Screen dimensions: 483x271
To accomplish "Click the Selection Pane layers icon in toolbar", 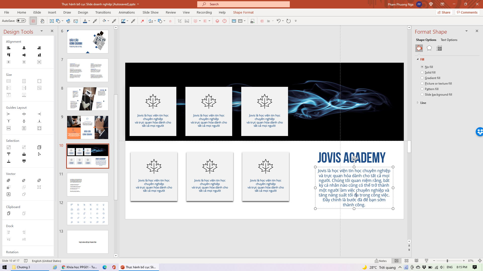I will point(217,21).
